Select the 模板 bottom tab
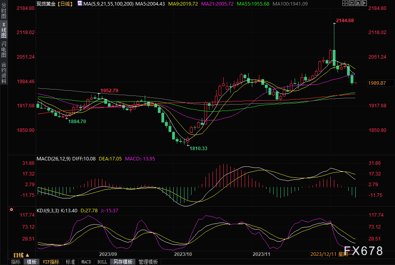This screenshot has height=265, width=395. pos(31,262)
